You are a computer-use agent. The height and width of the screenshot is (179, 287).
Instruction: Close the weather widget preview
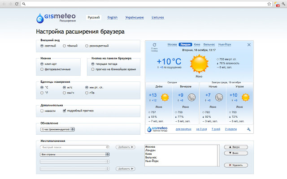pyautogui.click(x=249, y=45)
